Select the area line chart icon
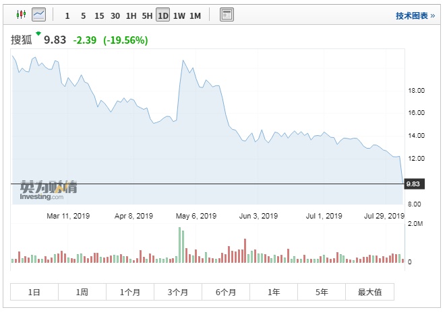447x314 pixels. click(x=38, y=14)
